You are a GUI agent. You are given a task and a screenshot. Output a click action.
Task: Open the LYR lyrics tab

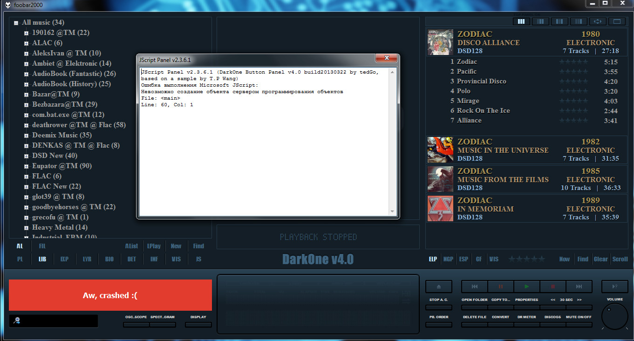point(87,259)
